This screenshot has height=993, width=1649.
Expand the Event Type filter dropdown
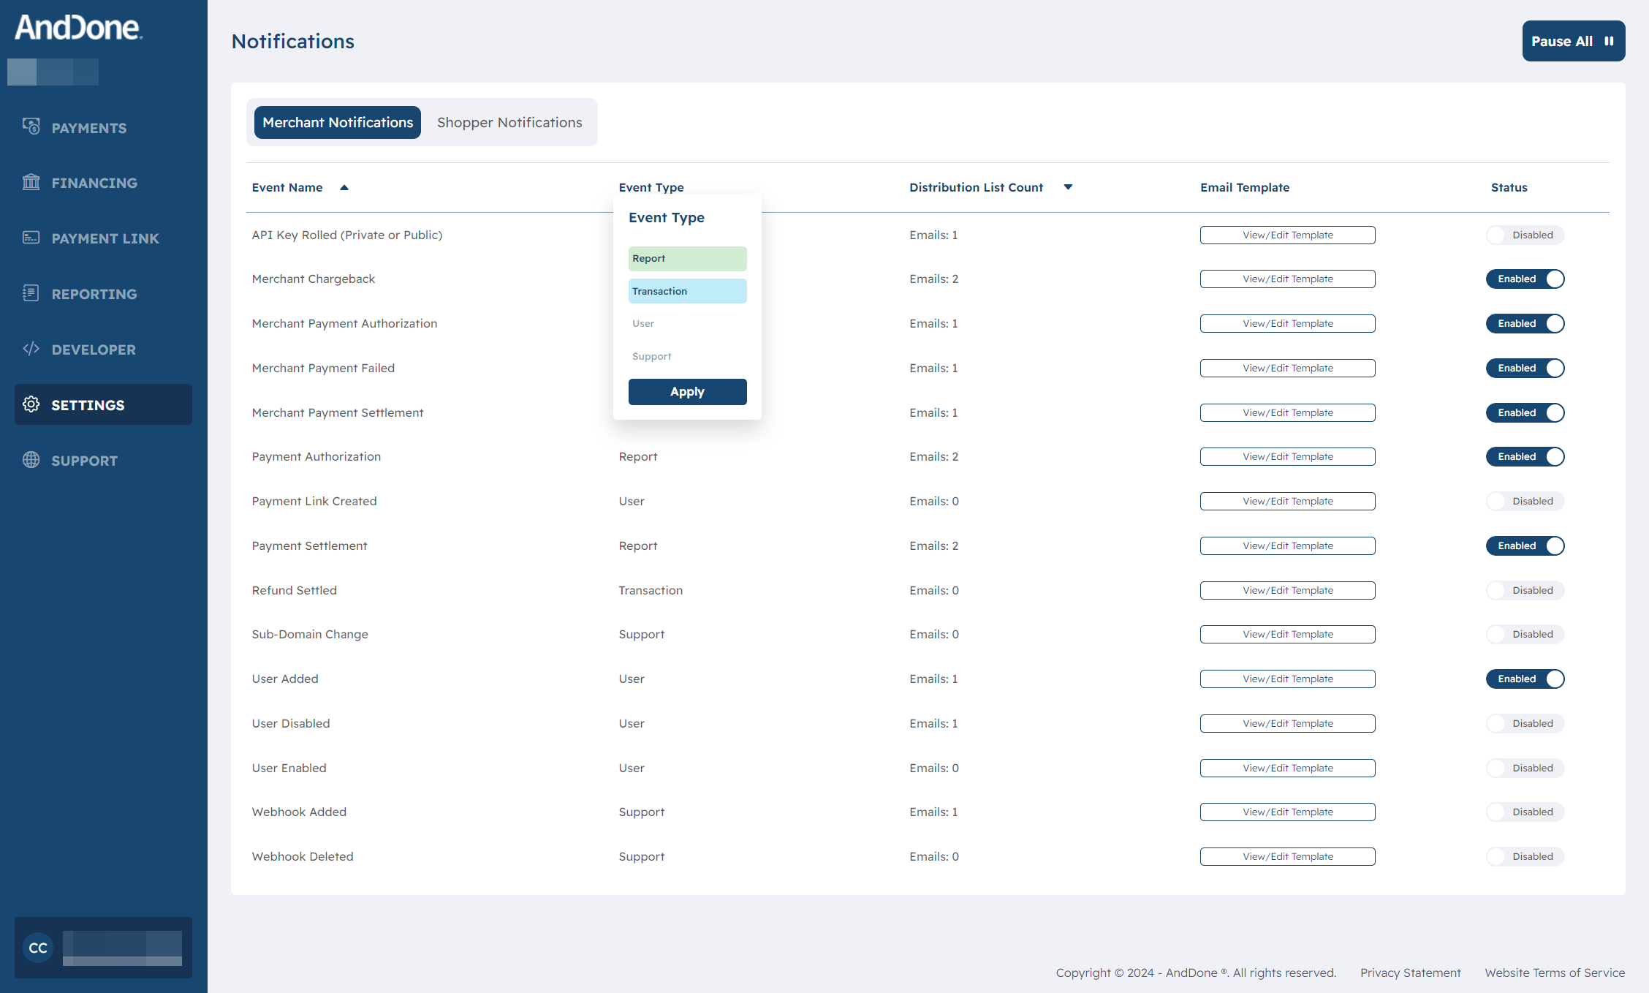[651, 187]
